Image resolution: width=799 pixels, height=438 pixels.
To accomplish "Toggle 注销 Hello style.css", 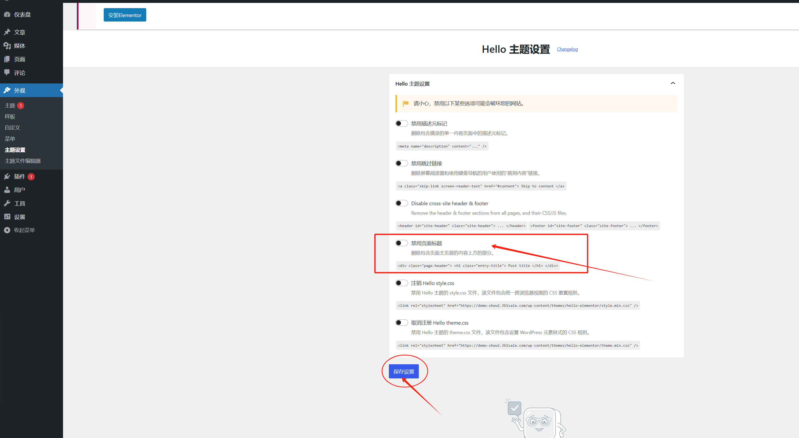I will (x=401, y=283).
